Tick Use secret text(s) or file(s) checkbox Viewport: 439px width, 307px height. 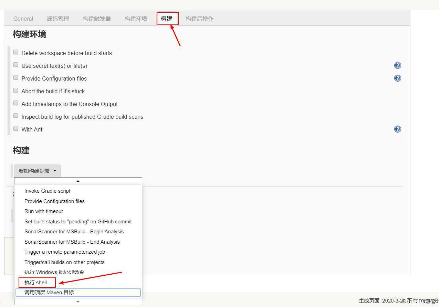click(x=16, y=65)
